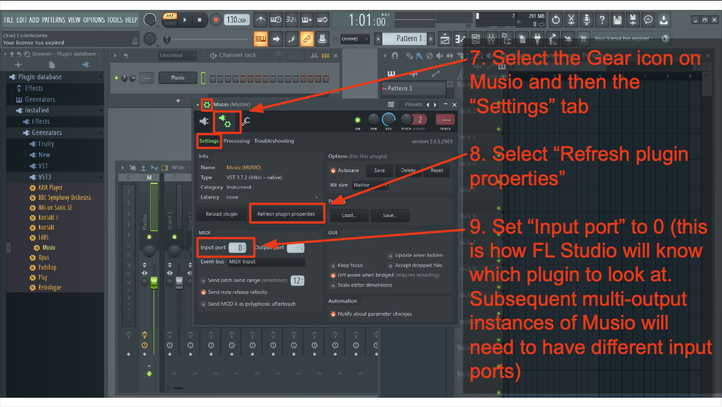This screenshot has height=407, width=722.
Task: Enable Scale editor dimensions option
Action: tap(333, 285)
